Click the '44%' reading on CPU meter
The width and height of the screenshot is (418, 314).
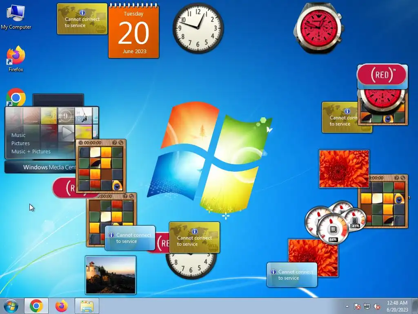[333, 240]
